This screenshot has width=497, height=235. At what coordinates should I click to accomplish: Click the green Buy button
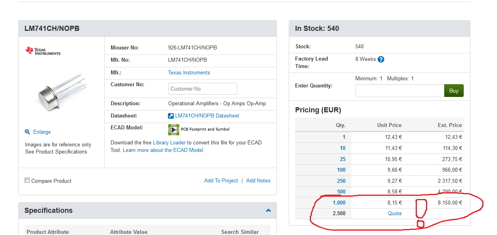454,91
